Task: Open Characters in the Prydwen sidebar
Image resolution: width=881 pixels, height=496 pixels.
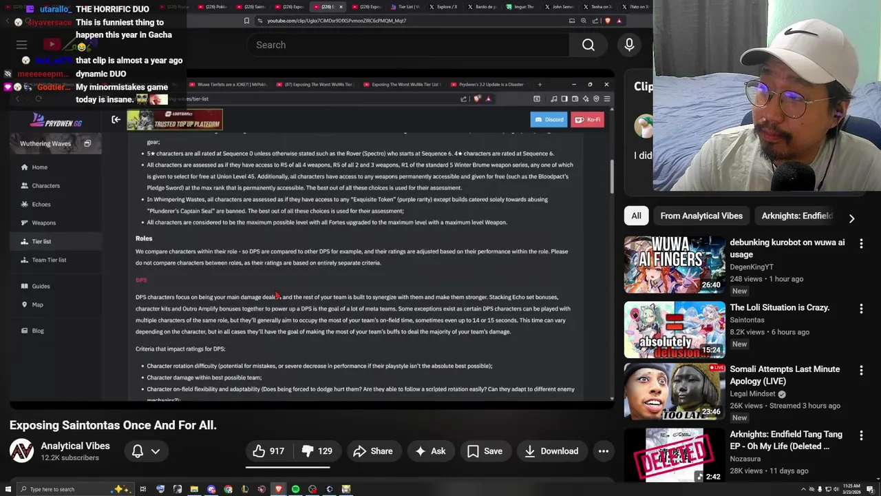Action: 45,186
